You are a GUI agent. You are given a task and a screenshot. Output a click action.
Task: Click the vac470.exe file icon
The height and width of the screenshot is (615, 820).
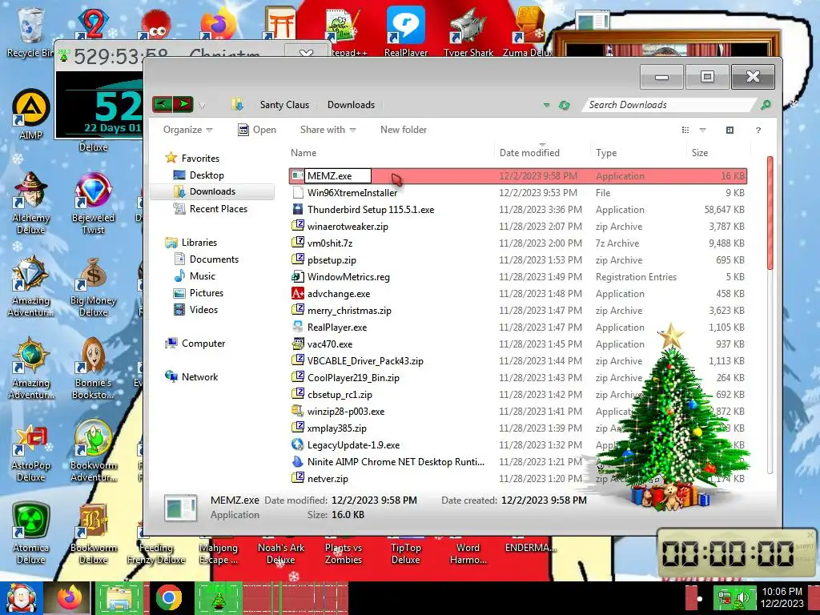[298, 344]
